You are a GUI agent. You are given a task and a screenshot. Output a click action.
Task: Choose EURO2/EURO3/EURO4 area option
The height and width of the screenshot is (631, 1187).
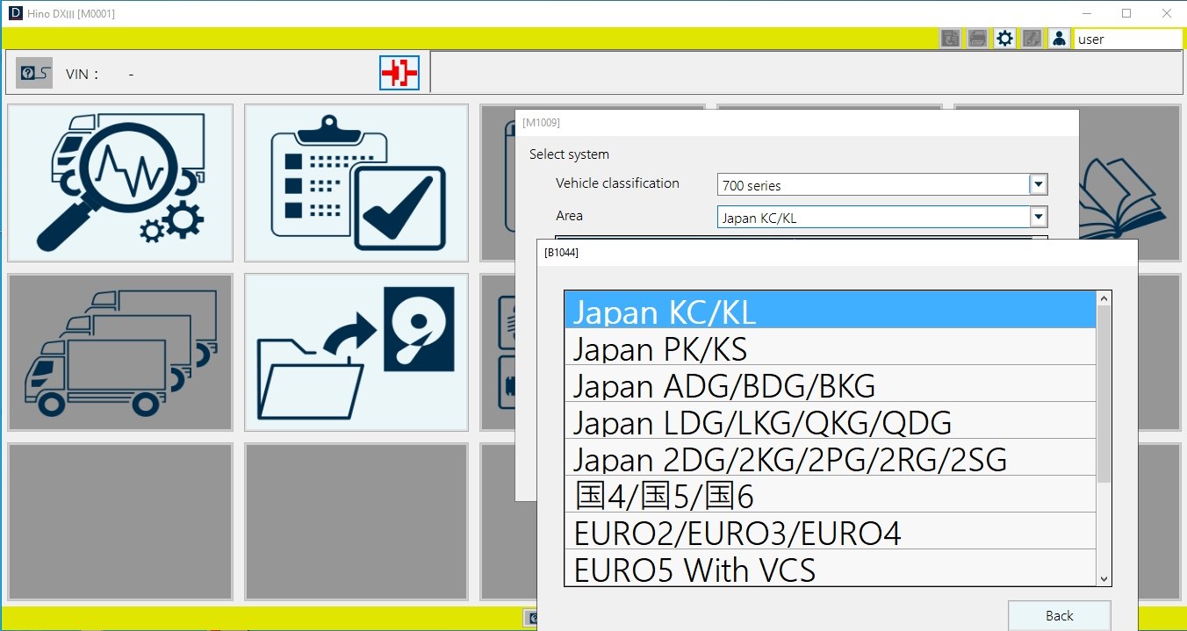[x=830, y=533]
